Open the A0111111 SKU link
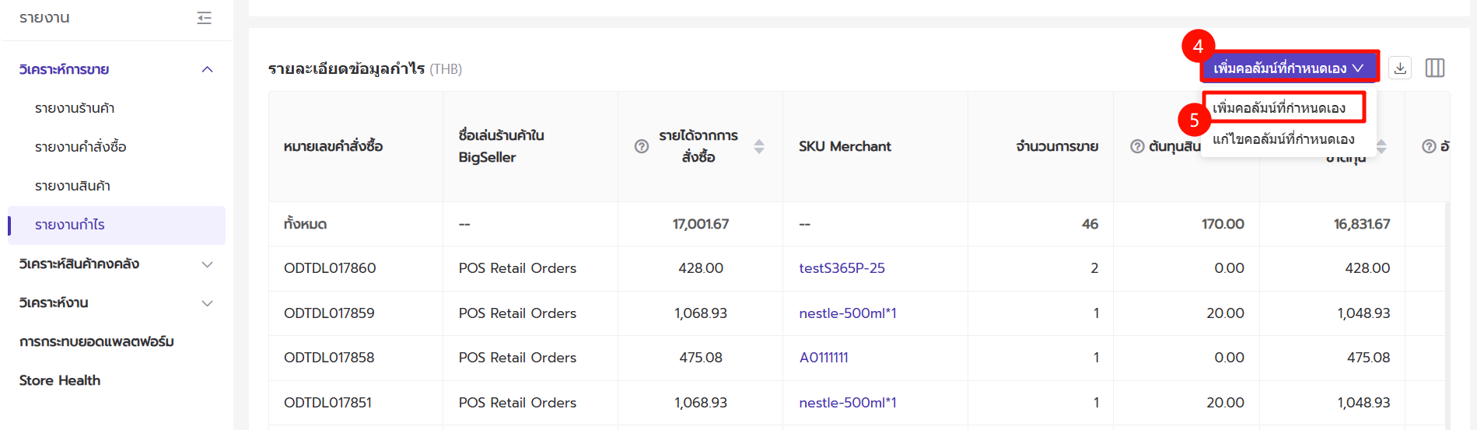 pos(824,358)
